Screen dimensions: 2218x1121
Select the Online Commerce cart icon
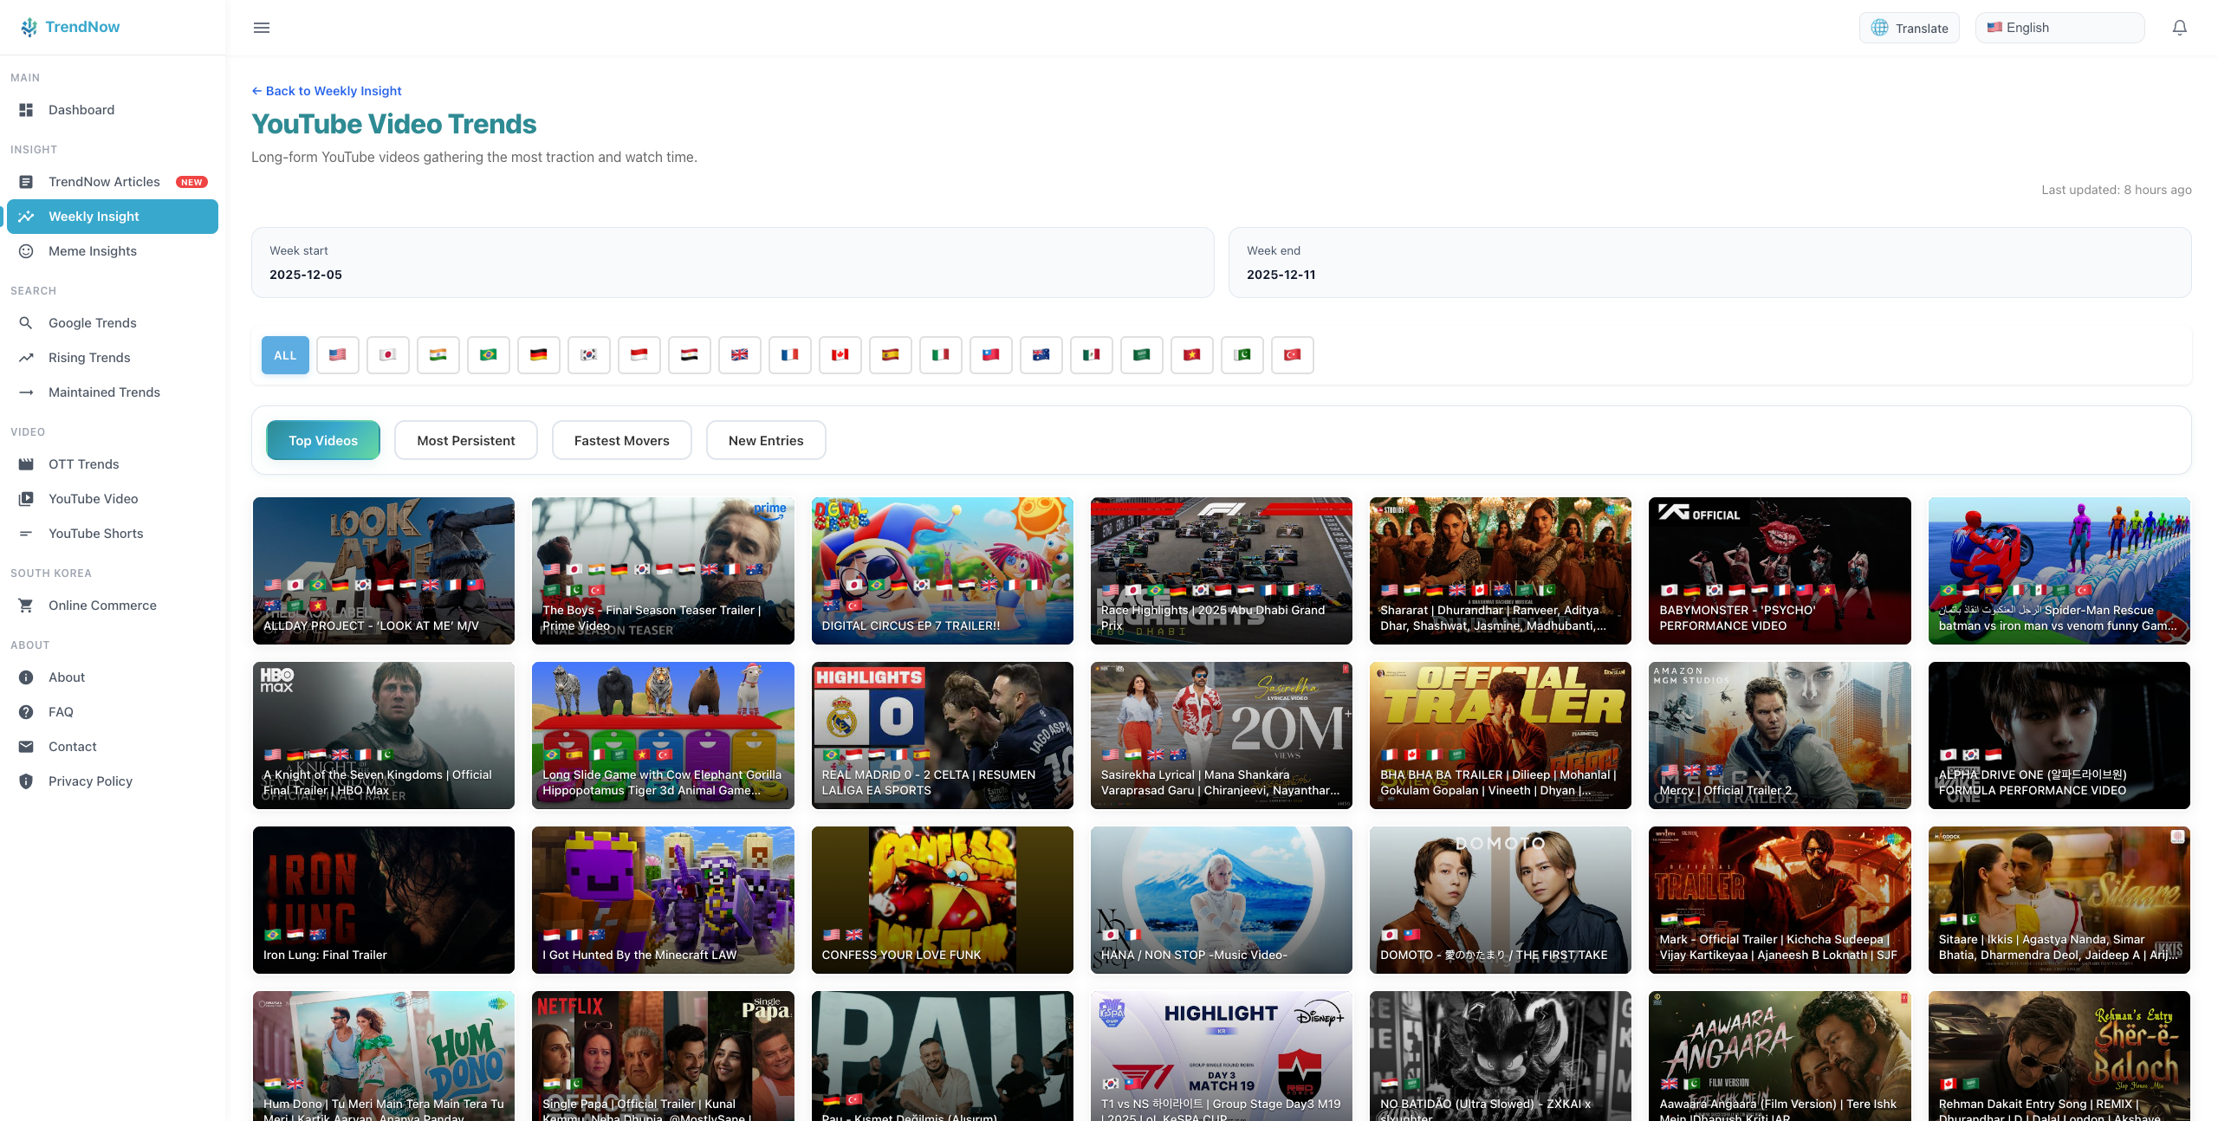point(26,605)
